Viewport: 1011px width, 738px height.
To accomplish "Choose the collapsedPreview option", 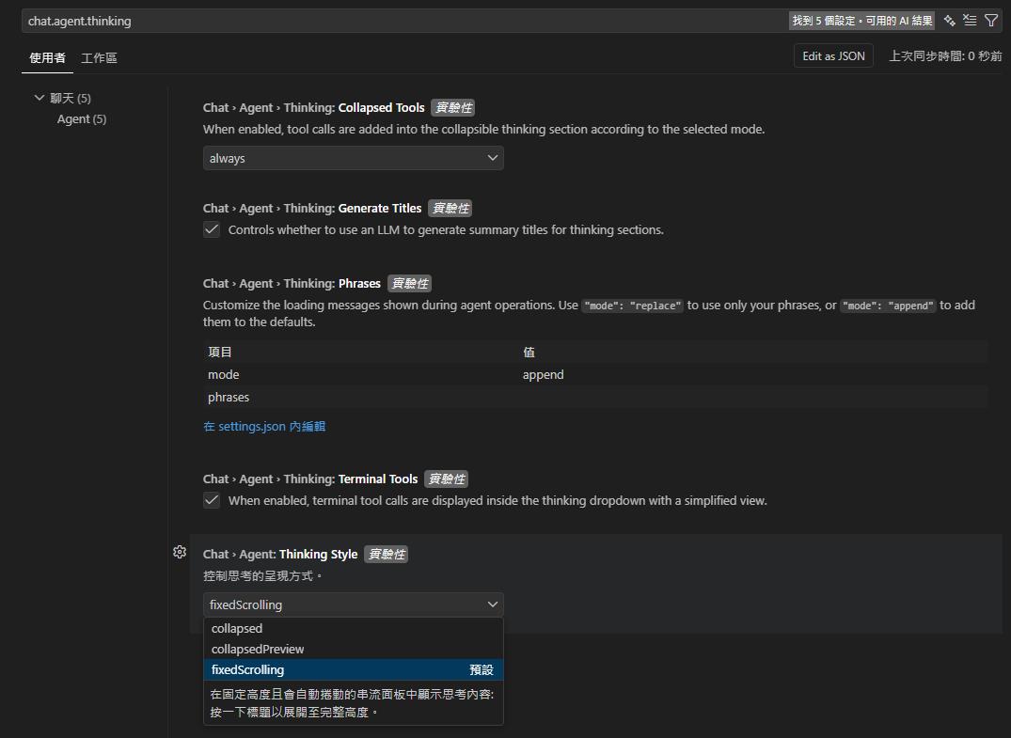I will point(258,649).
